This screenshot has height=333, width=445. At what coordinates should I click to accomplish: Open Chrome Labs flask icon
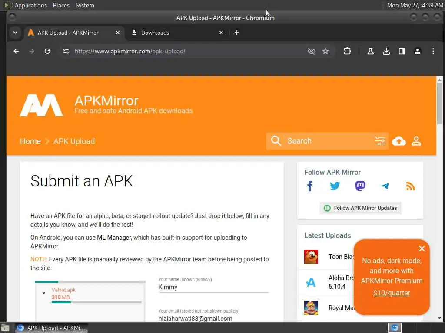click(370, 51)
